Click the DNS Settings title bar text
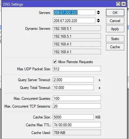This screenshot has width=129, height=139. click(x=13, y=4)
